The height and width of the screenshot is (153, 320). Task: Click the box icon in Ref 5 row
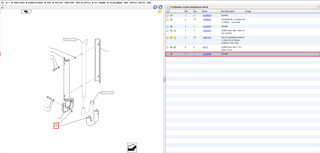pos(175,38)
